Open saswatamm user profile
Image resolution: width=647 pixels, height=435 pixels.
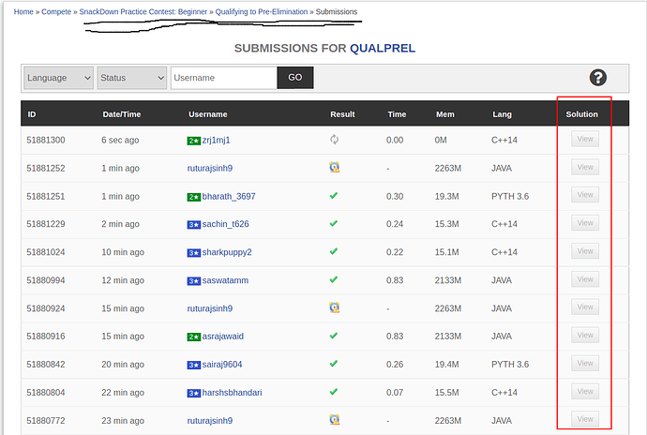click(225, 280)
